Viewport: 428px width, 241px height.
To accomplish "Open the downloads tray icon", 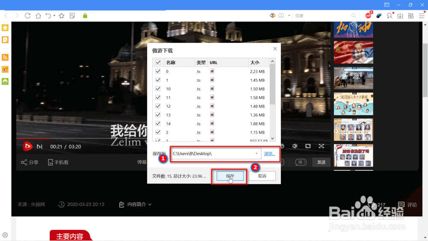I will [x=400, y=16].
